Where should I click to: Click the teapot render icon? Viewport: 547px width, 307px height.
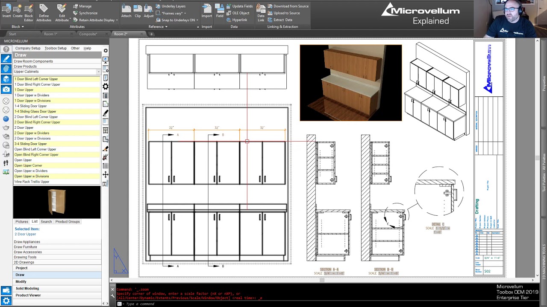(x=6, y=127)
